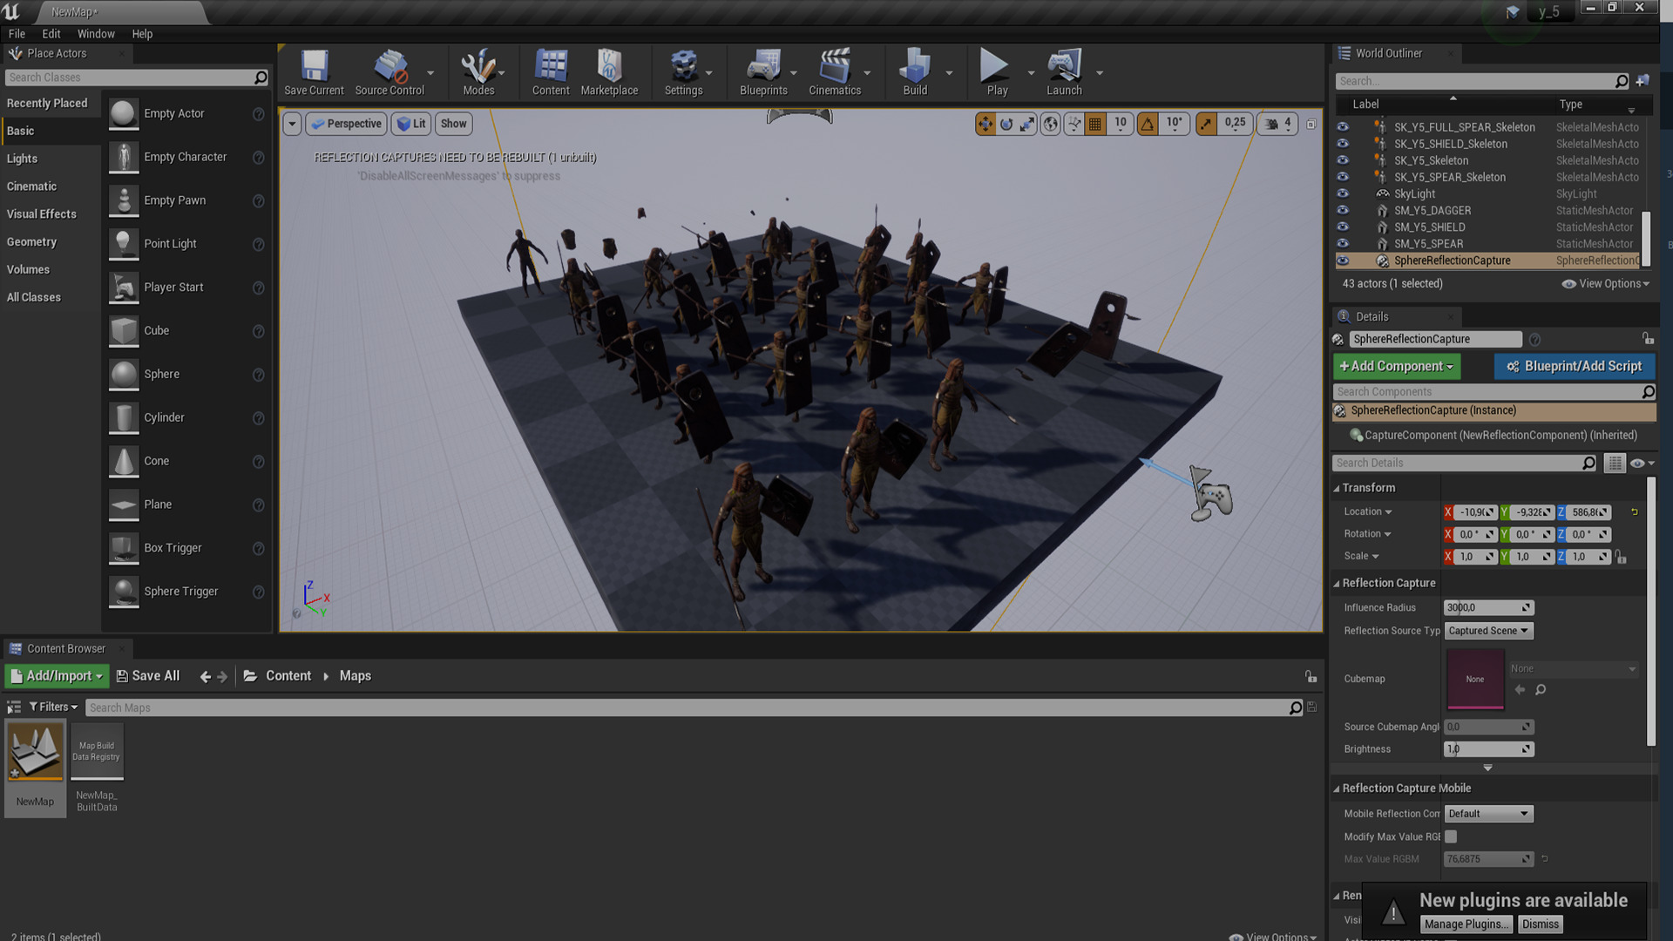This screenshot has height=941, width=1673.
Task: Open the Mobile Reflection Compression dropdown
Action: click(1488, 814)
